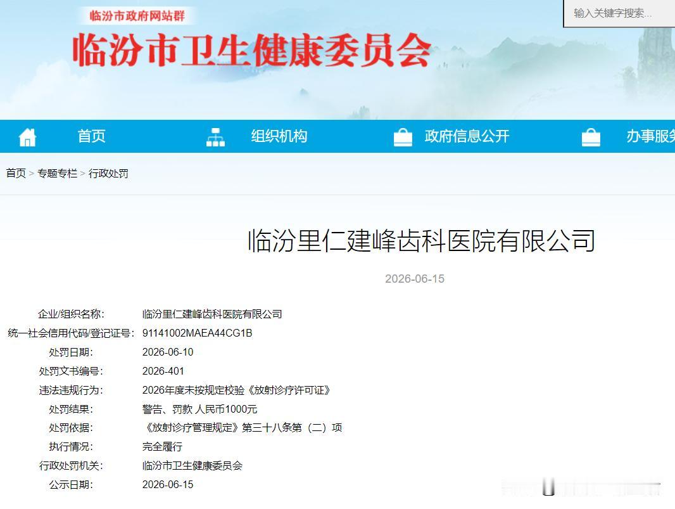Image resolution: width=675 pixels, height=509 pixels.
Task: Click the authority value 临汾市卫生健康委员会
Action: [x=192, y=465]
